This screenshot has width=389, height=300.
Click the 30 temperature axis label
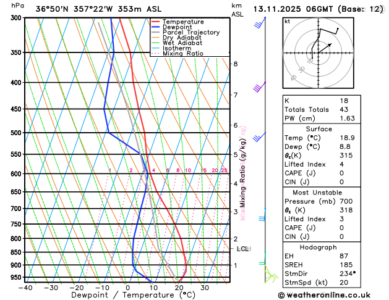pos(205,288)
